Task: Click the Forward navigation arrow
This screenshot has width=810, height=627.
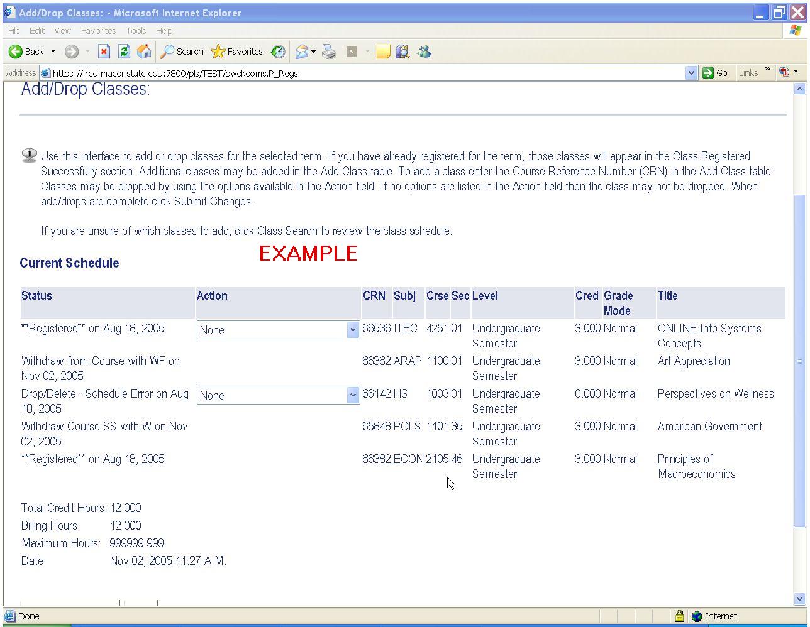Action: [72, 52]
